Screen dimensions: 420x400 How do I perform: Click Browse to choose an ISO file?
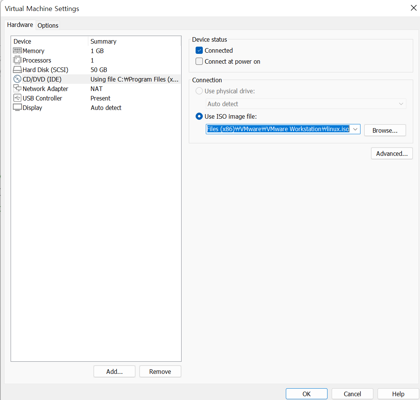[x=385, y=130]
